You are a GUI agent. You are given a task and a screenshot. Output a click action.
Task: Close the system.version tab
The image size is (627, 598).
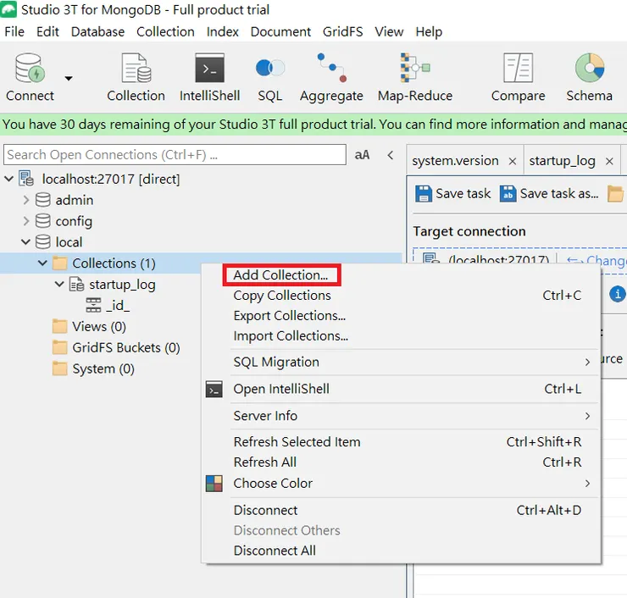[x=513, y=161]
